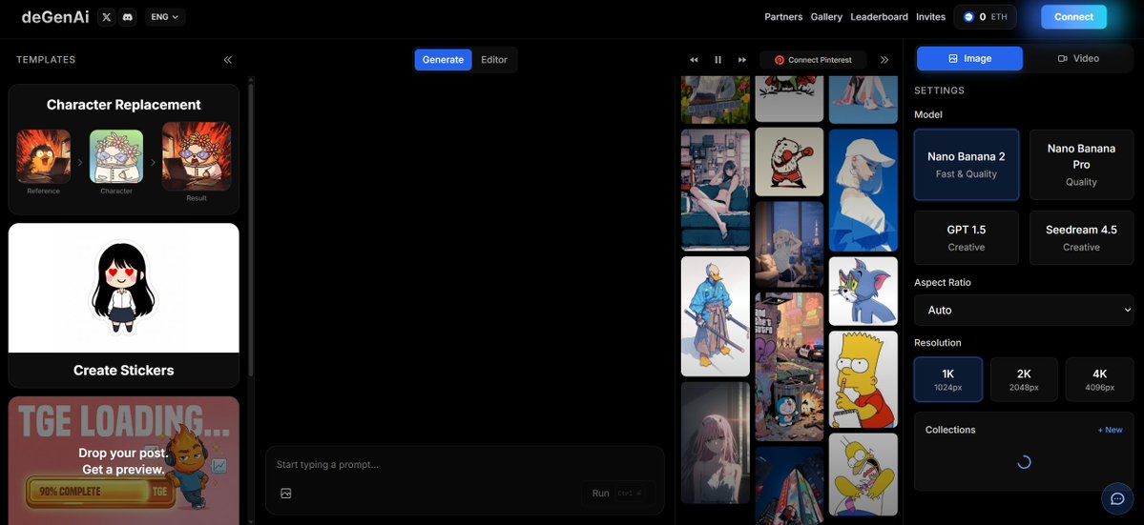Click the 90% COMPLETE progress bar
The width and height of the screenshot is (1144, 525).
(101, 492)
